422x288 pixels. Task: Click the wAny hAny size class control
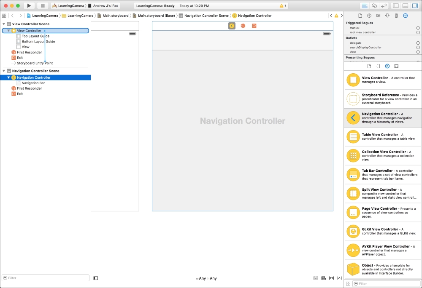coord(206,278)
